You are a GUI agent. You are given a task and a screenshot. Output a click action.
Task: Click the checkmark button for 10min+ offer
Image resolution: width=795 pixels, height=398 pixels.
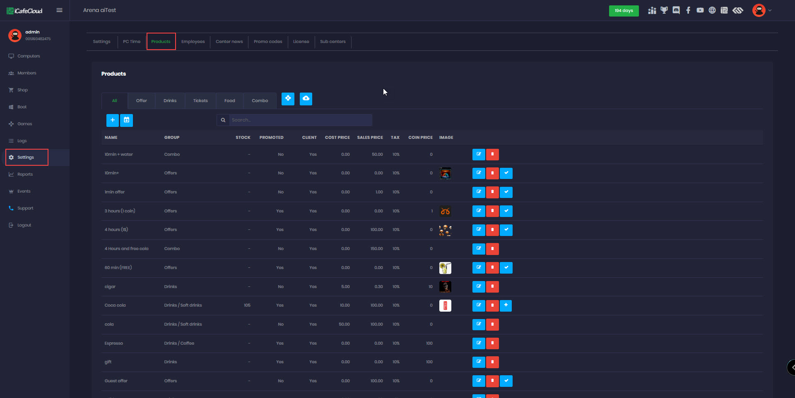tap(506, 174)
